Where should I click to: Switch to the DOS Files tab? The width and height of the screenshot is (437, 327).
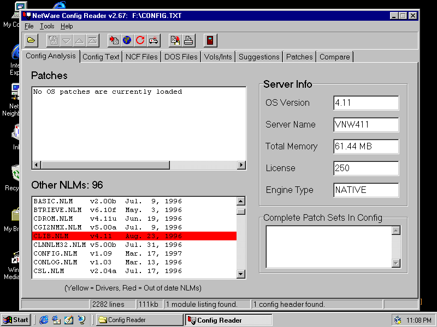tap(181, 57)
